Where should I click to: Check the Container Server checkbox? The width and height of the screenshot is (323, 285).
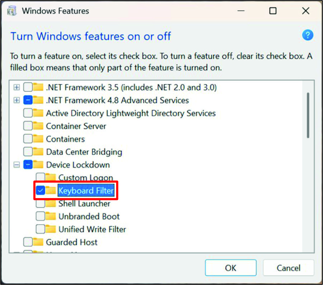tap(28, 126)
